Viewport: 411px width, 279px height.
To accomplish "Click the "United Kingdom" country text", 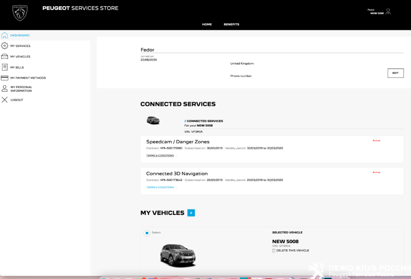I will click(x=242, y=63).
